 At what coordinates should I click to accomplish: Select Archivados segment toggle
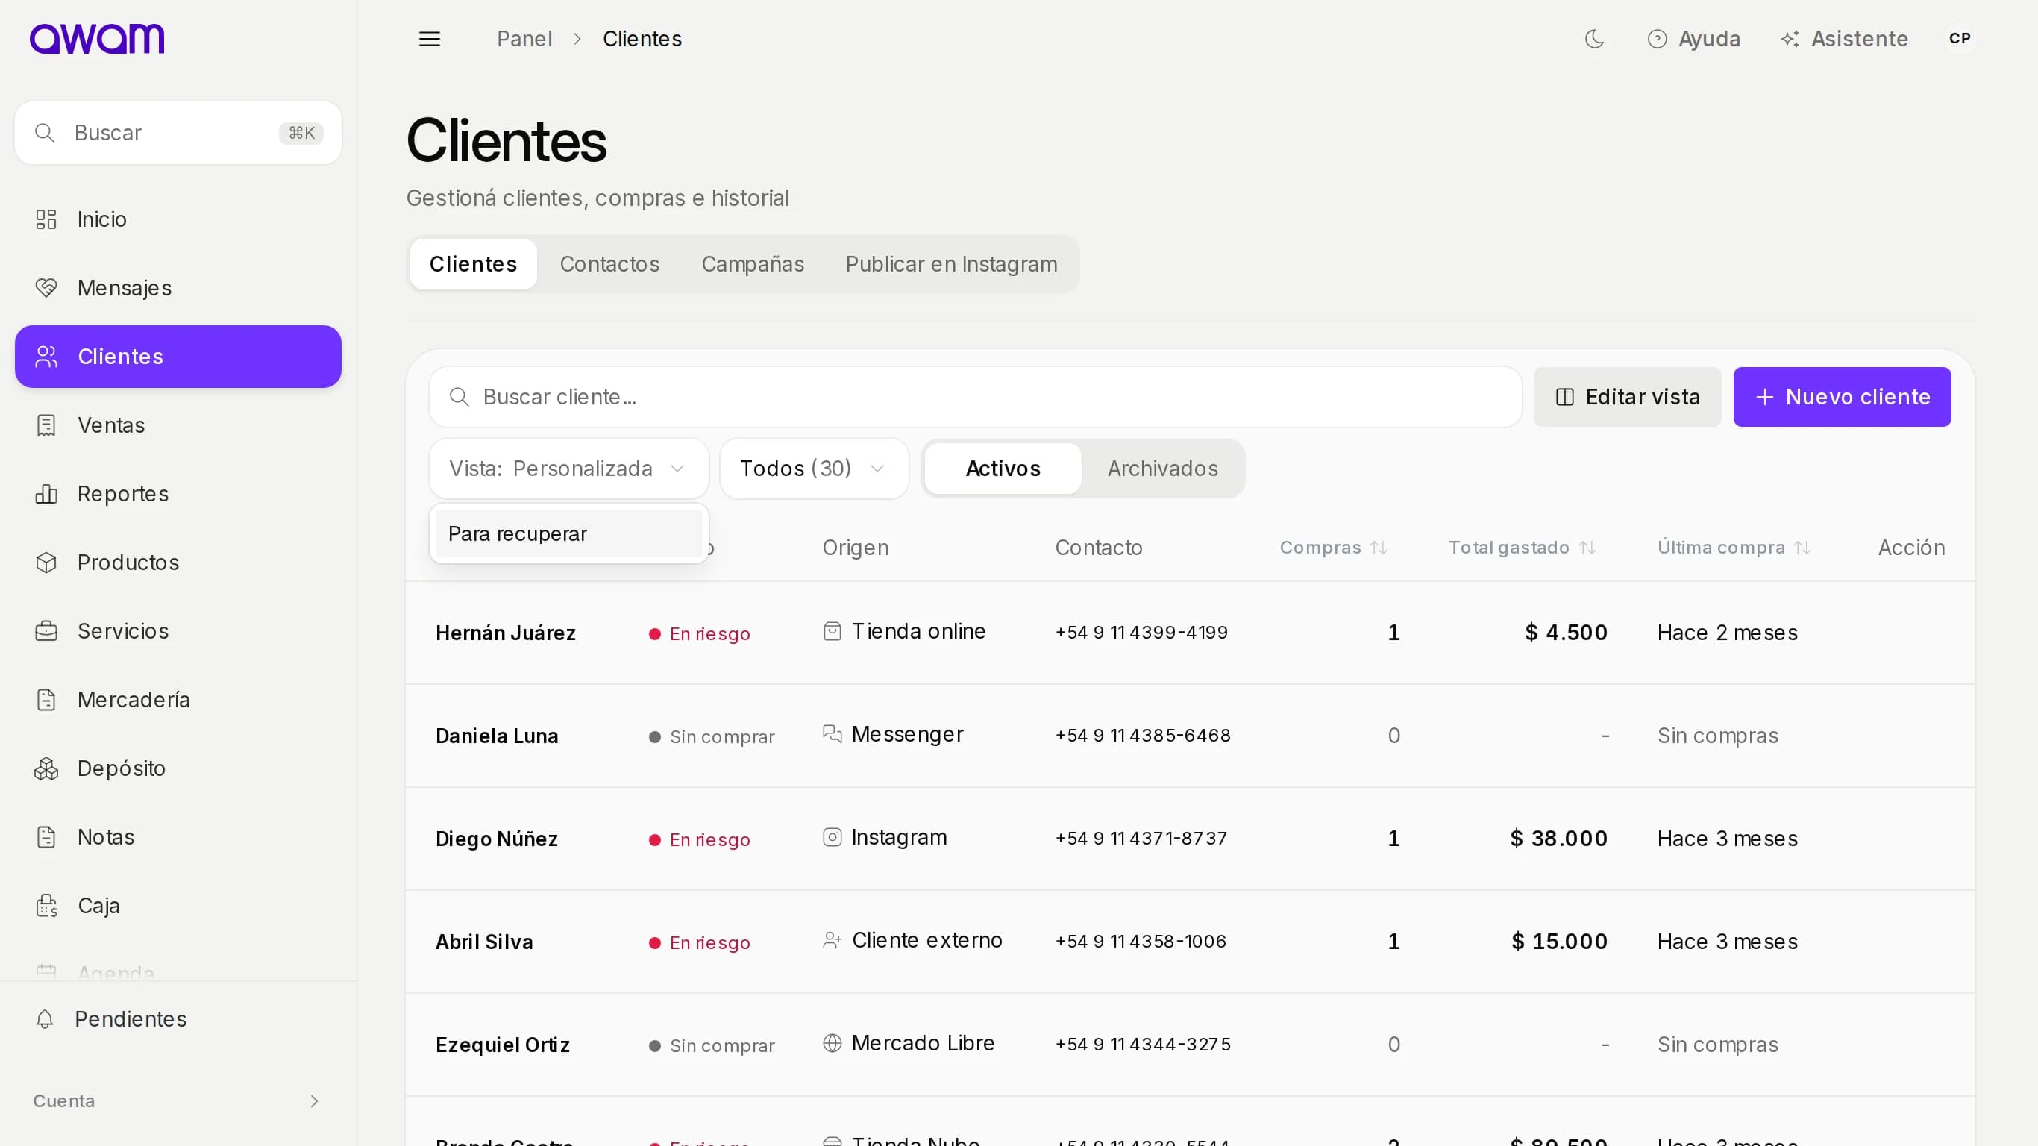pyautogui.click(x=1162, y=469)
